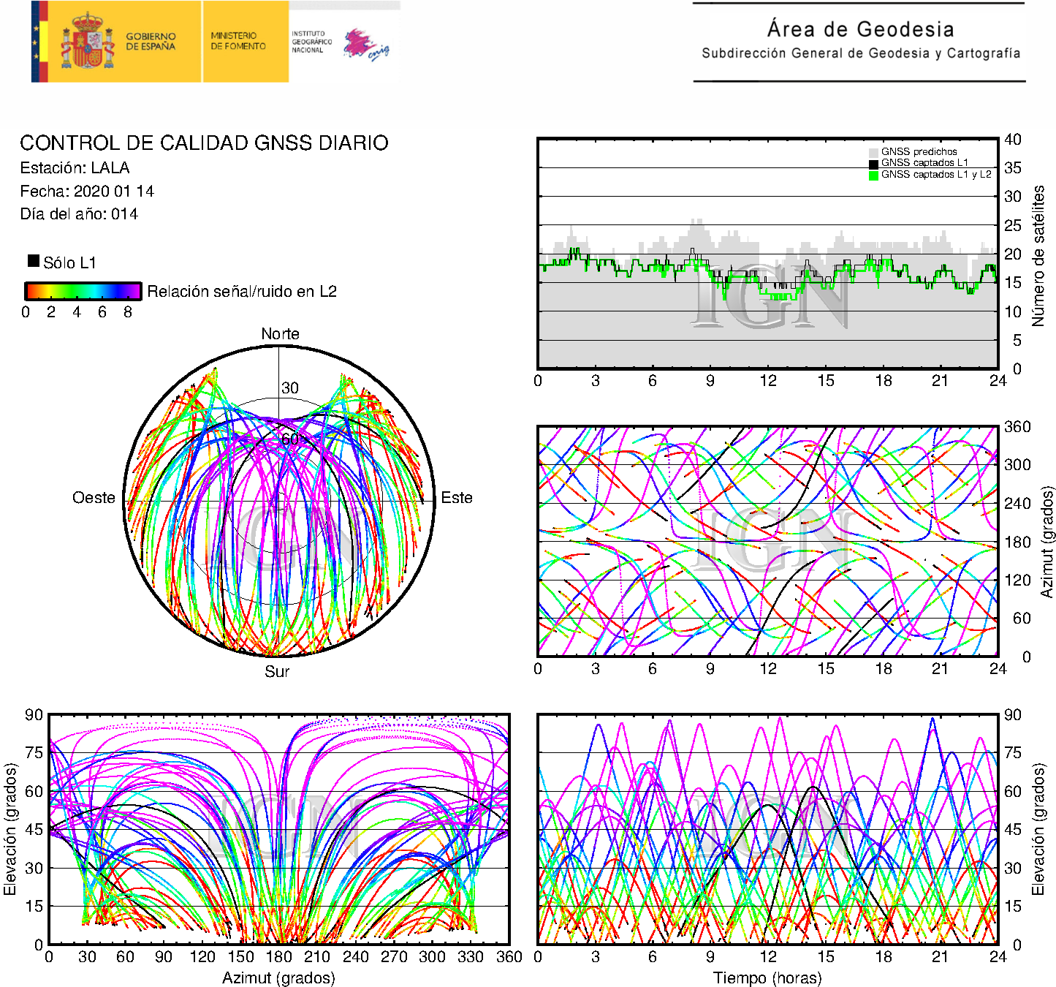This screenshot has width=1056, height=987.
Task: Click the Tiempo (horas) axis title
Action: [x=767, y=977]
